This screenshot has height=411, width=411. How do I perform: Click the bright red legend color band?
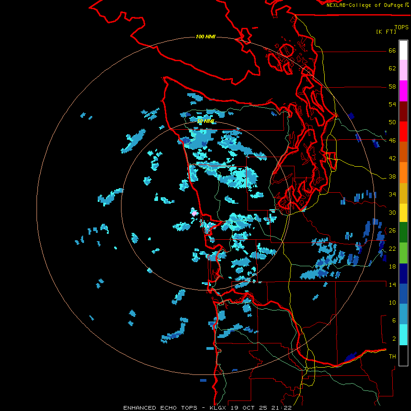[403, 132]
